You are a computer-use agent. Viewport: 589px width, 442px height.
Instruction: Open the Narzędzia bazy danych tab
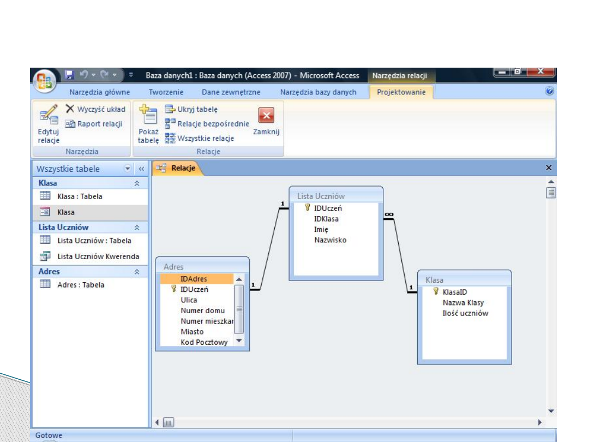tap(318, 92)
